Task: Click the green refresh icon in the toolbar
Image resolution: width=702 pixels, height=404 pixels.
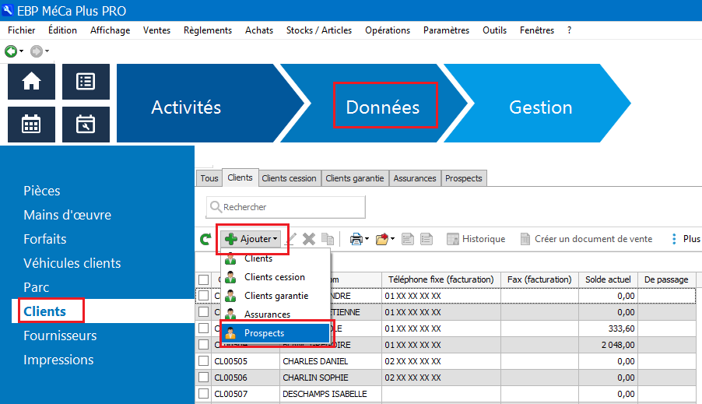Action: click(x=205, y=240)
